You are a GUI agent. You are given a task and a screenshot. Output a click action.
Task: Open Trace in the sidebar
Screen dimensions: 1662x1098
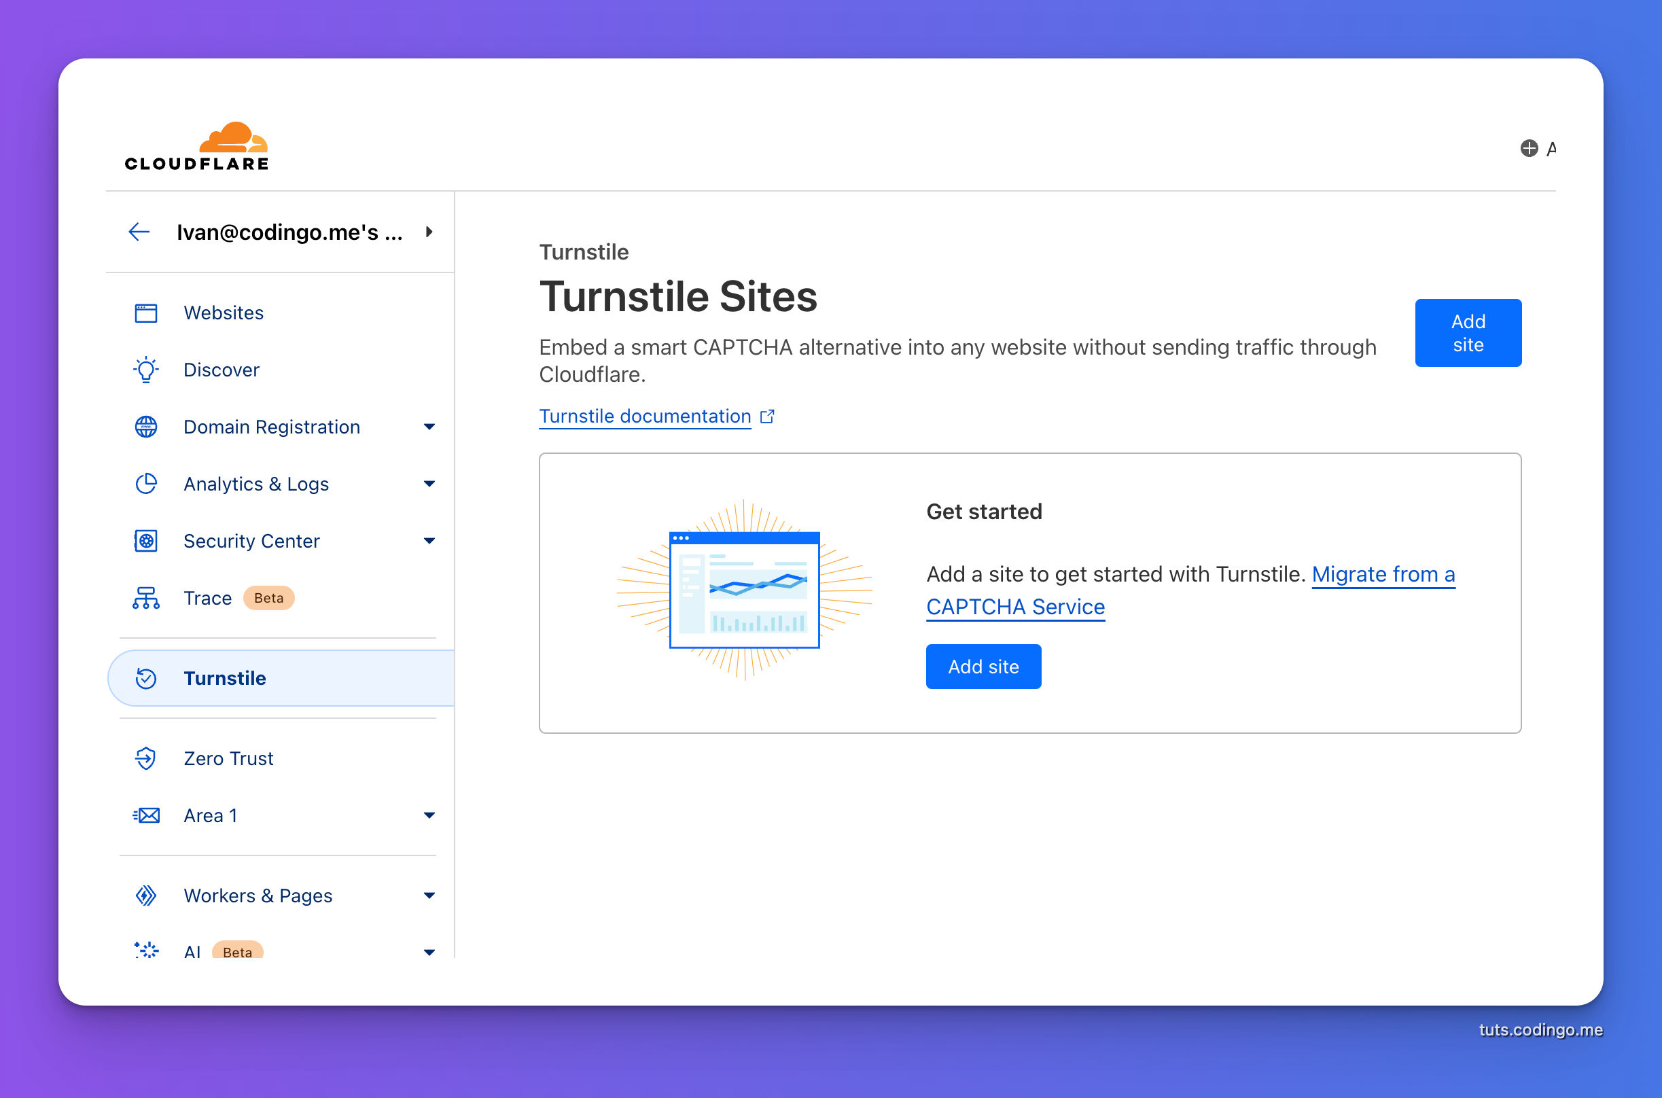(x=280, y=598)
